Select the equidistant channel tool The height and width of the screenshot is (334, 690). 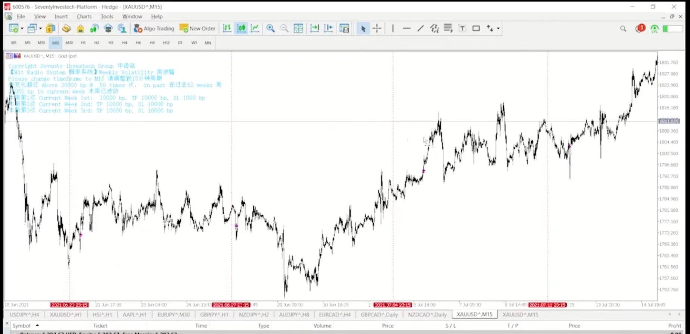click(x=434, y=28)
